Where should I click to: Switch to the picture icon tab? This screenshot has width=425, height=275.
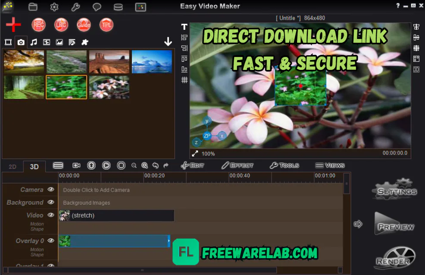point(59,42)
